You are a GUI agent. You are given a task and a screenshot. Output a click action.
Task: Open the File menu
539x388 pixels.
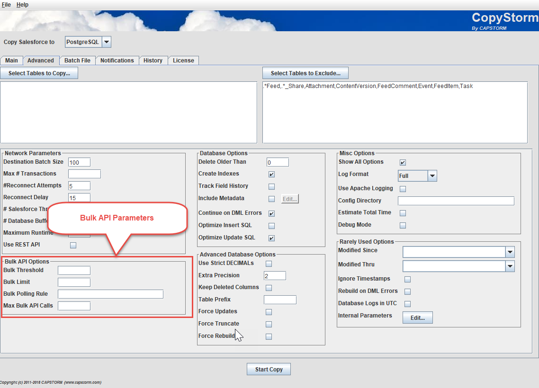pos(6,5)
